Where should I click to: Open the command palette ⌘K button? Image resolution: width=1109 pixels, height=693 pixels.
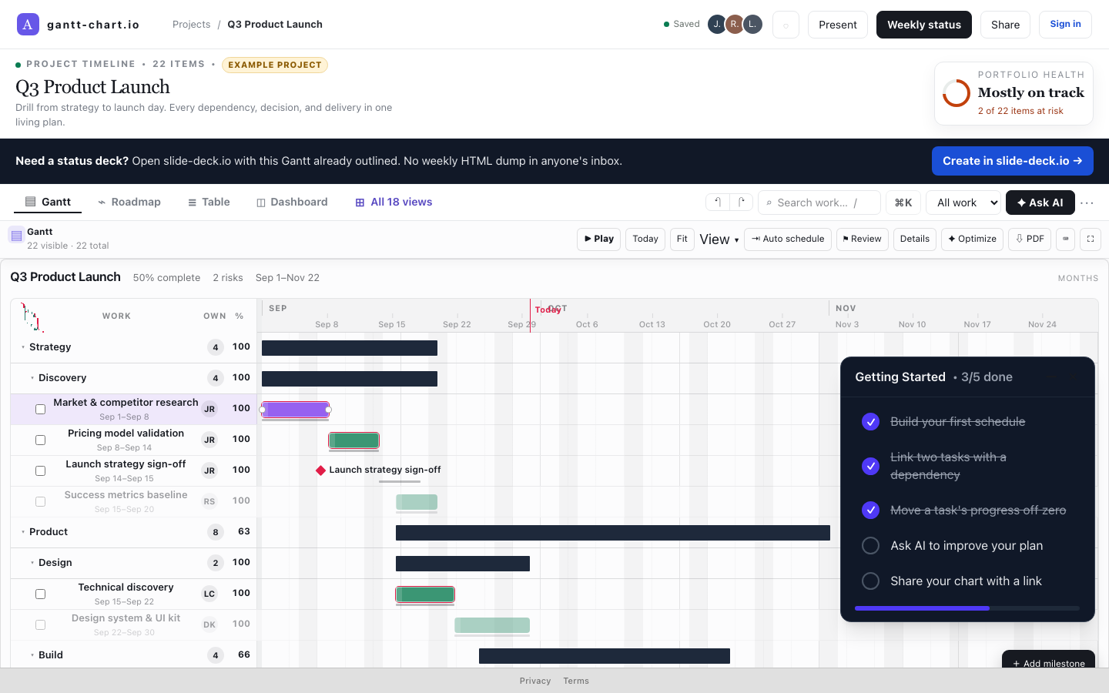(903, 203)
